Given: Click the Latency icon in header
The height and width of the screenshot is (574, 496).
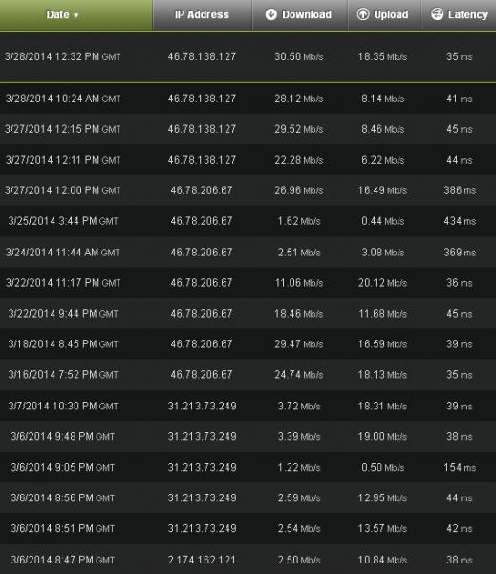Looking at the screenshot, I should [x=437, y=14].
